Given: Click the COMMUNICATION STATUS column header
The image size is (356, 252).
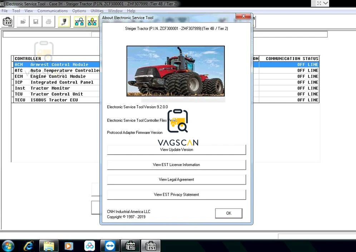Looking at the screenshot, I should (289, 59).
